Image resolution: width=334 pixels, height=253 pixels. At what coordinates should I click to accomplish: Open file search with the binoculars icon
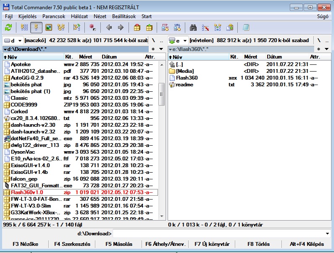(x=194, y=28)
